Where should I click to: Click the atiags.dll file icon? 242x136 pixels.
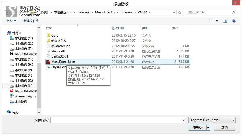[x=48, y=51]
